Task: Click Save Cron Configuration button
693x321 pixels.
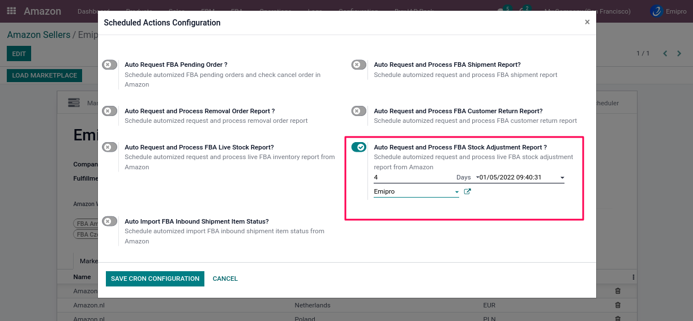Action: tap(155, 279)
